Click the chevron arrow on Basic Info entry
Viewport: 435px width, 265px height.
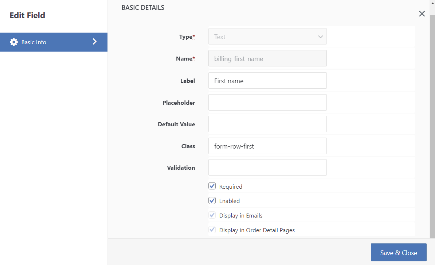pos(95,42)
